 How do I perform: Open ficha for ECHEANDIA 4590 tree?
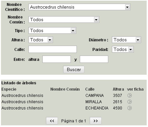(x=129, y=108)
